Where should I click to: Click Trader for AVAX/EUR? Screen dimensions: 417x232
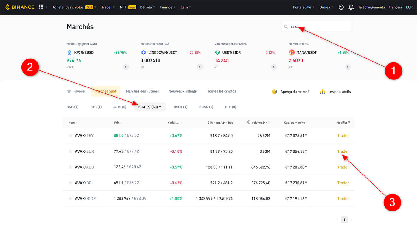coord(343,151)
